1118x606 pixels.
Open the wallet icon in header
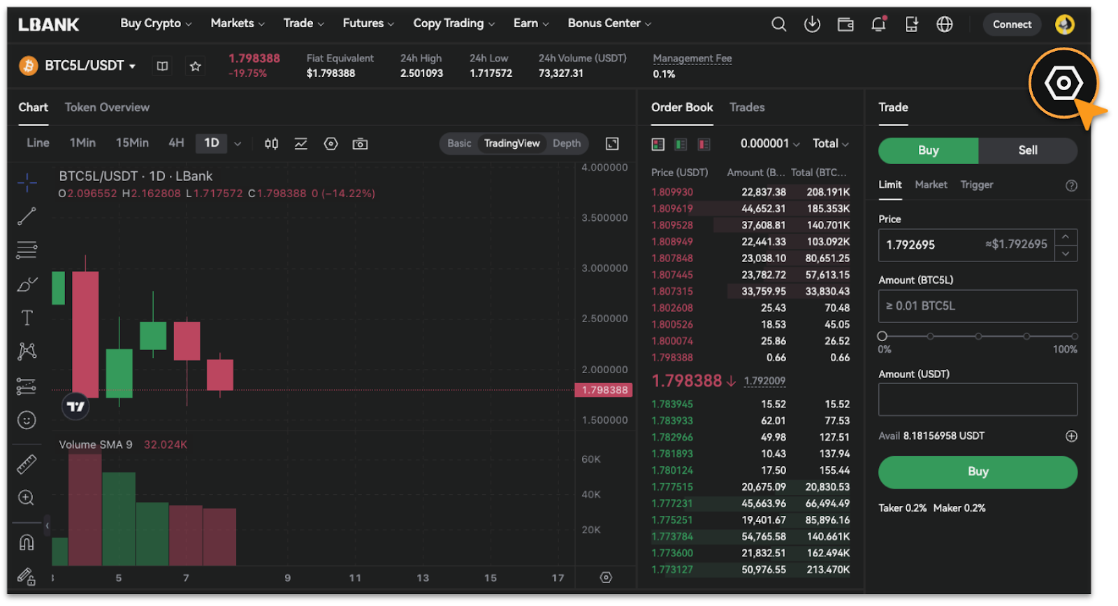[845, 24]
